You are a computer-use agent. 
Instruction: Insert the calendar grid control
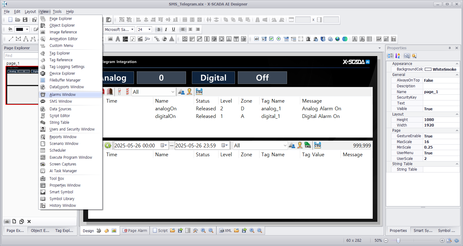point(286,39)
